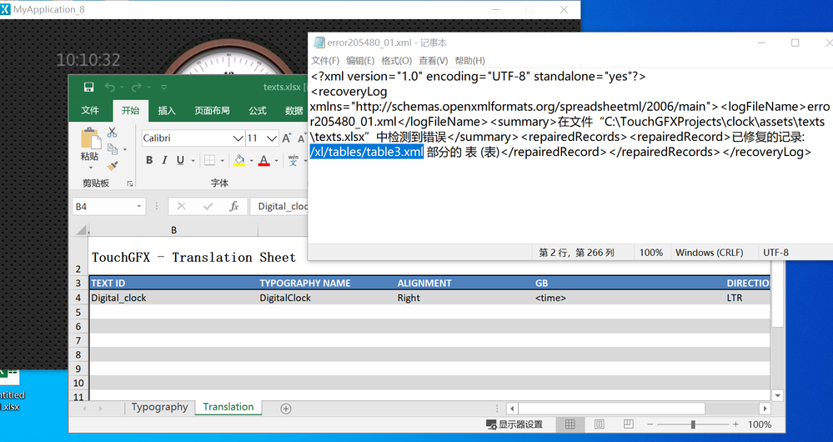Activate the Format Painter brush
This screenshot has width=833, height=442.
coord(112,166)
